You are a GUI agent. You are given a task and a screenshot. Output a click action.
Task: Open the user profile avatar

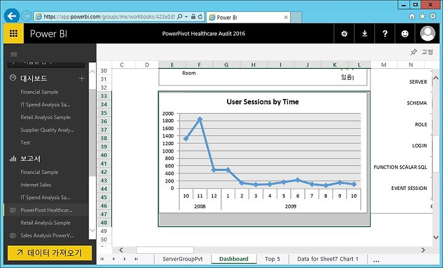(428, 34)
